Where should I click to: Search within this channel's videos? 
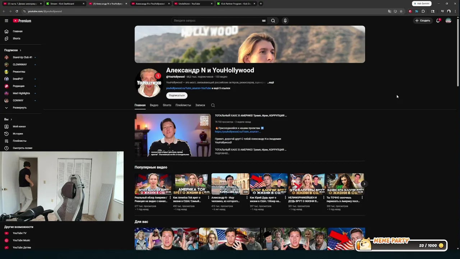tap(213, 105)
